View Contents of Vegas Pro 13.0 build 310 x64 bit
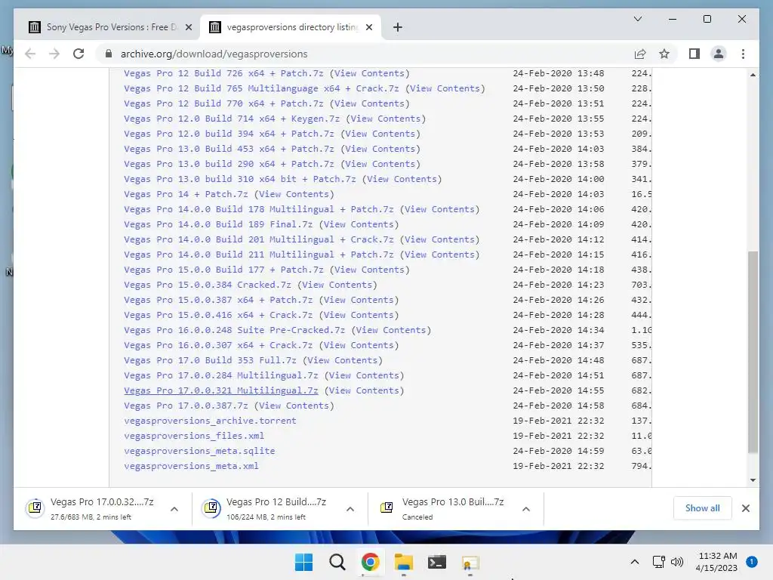This screenshot has width=773, height=580. (x=402, y=179)
